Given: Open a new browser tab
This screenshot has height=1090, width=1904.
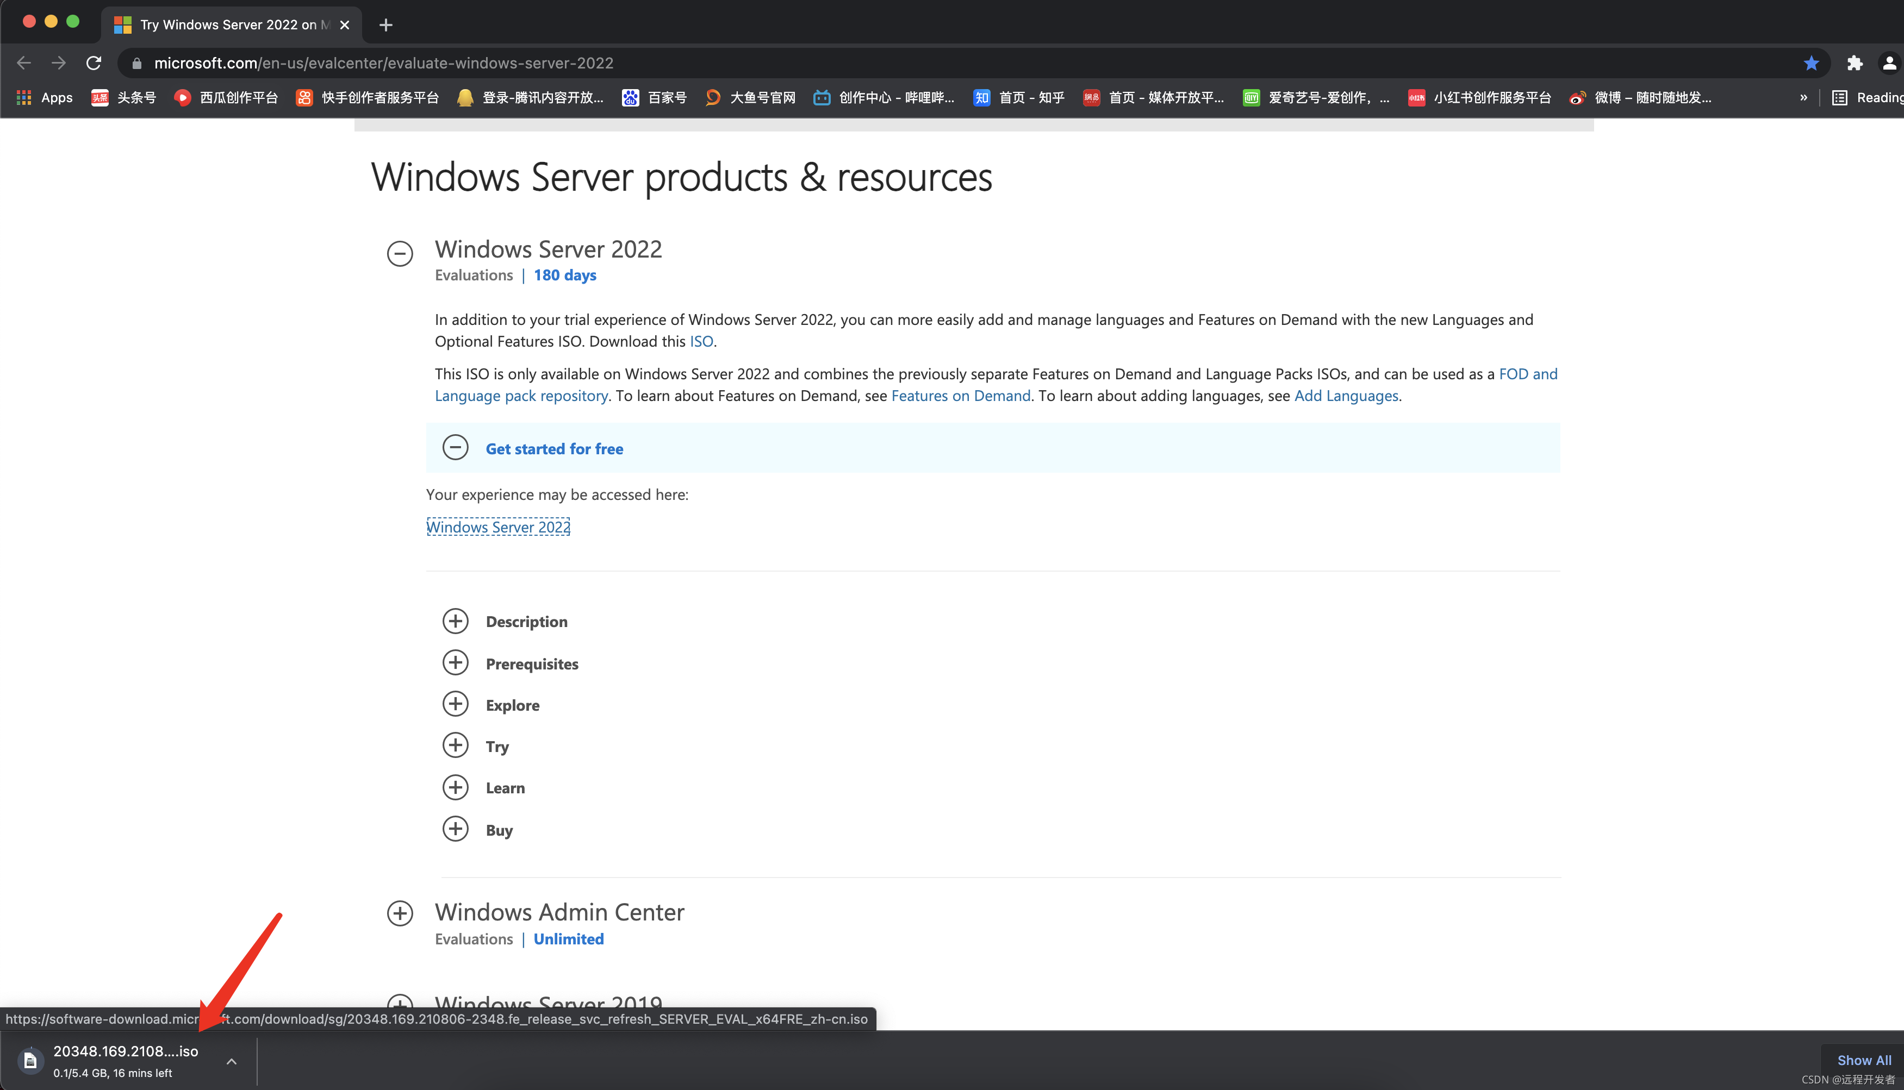Looking at the screenshot, I should pos(385,24).
